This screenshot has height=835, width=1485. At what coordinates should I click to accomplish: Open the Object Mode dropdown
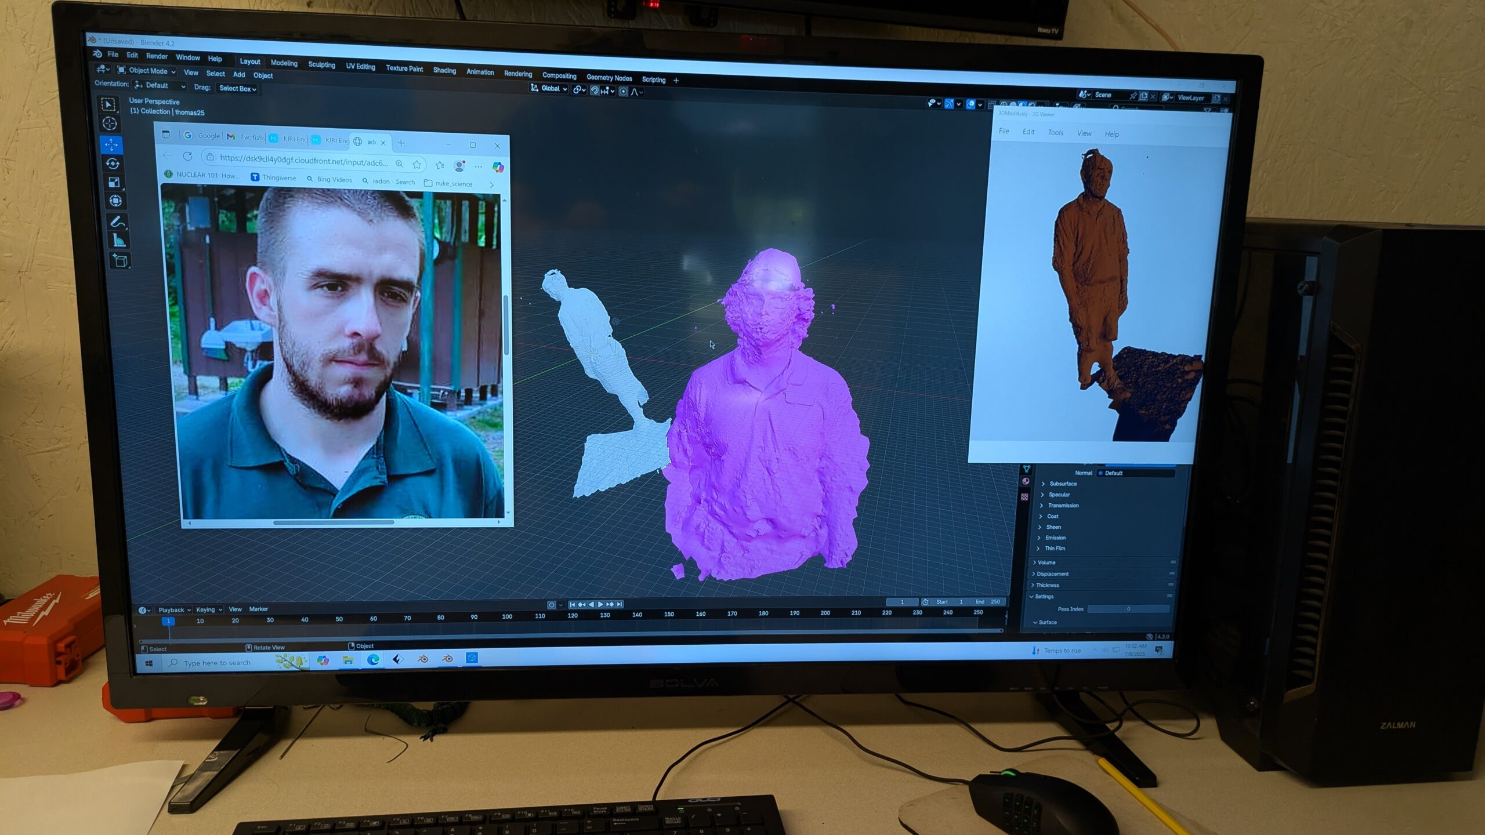coord(147,71)
